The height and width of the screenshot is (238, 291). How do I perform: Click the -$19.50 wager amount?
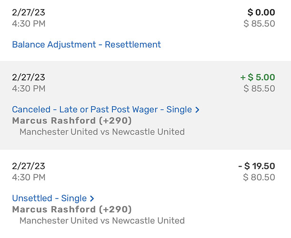(257, 166)
